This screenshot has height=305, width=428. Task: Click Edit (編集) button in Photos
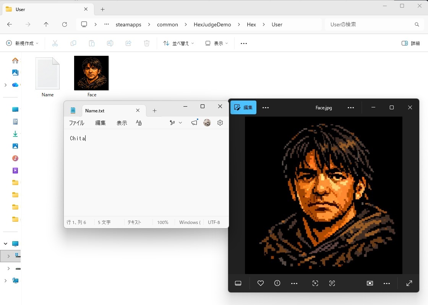243,107
